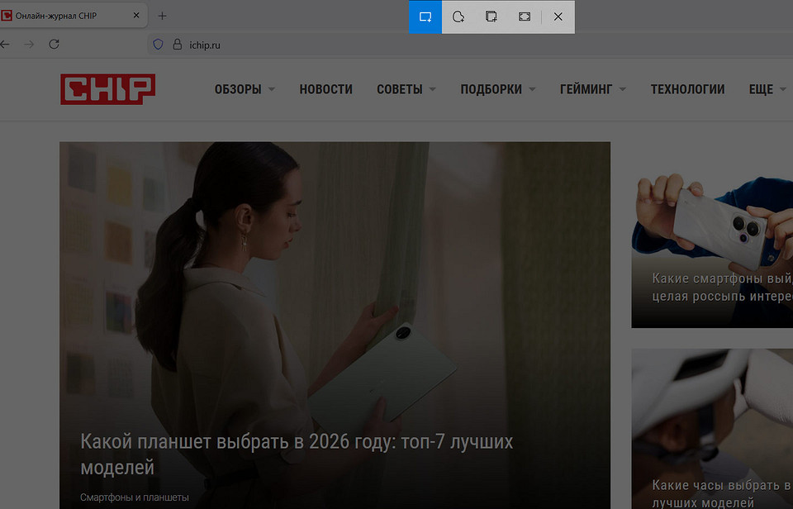This screenshot has height=509, width=793.
Task: Open the ПОДБОРКИ dropdown
Action: 497,89
